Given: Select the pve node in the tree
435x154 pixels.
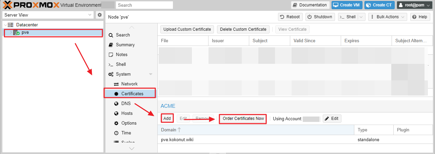Looking at the screenshot, I should (53, 32).
